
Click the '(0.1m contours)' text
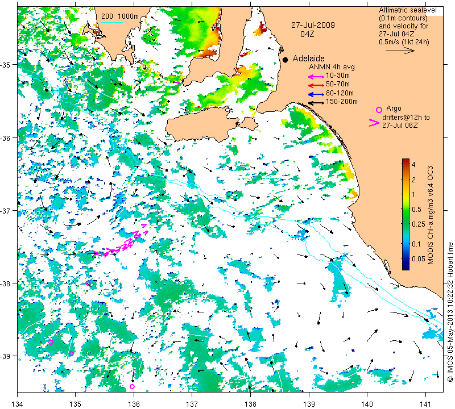(403, 18)
